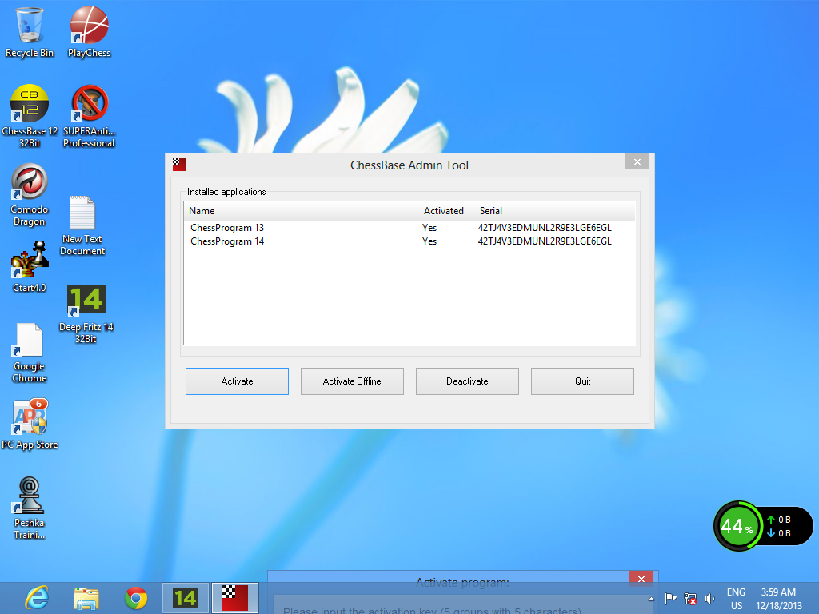
Task: Quit the ChessBase Admin Tool
Action: pyautogui.click(x=582, y=381)
